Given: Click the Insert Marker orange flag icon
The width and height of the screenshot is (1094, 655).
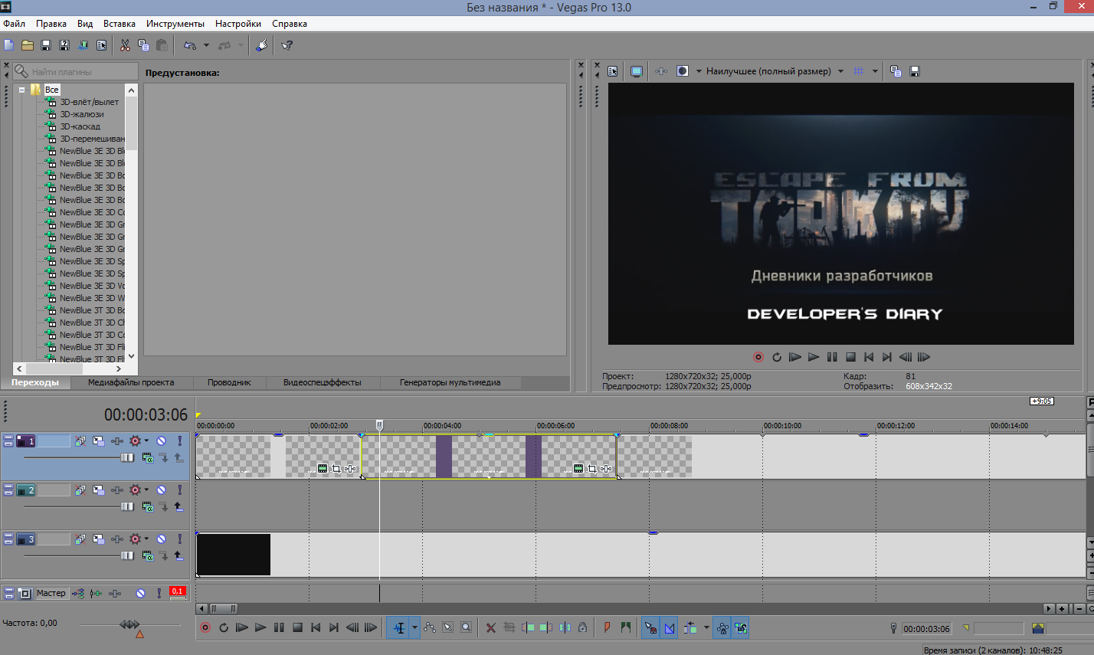Looking at the screenshot, I should pyautogui.click(x=607, y=627).
